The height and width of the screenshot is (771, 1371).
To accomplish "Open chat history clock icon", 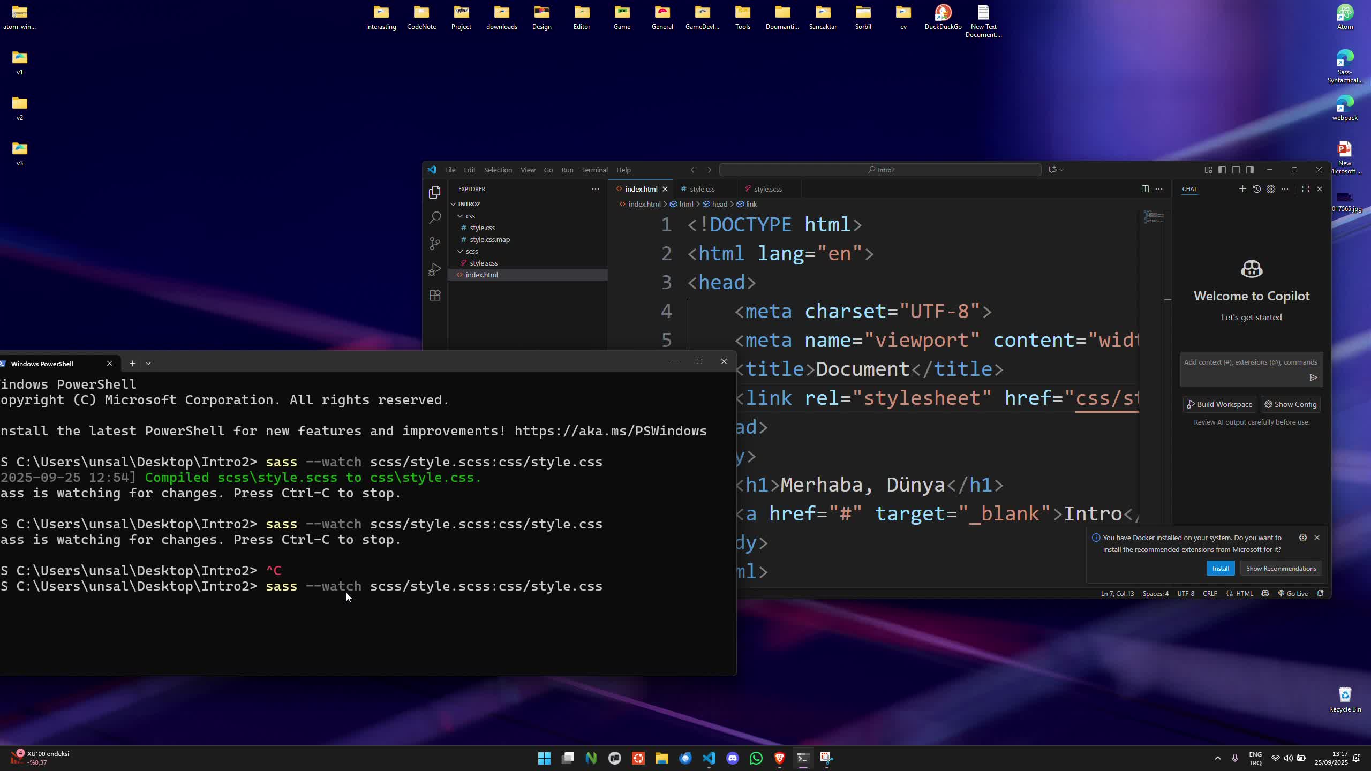I will tap(1257, 189).
